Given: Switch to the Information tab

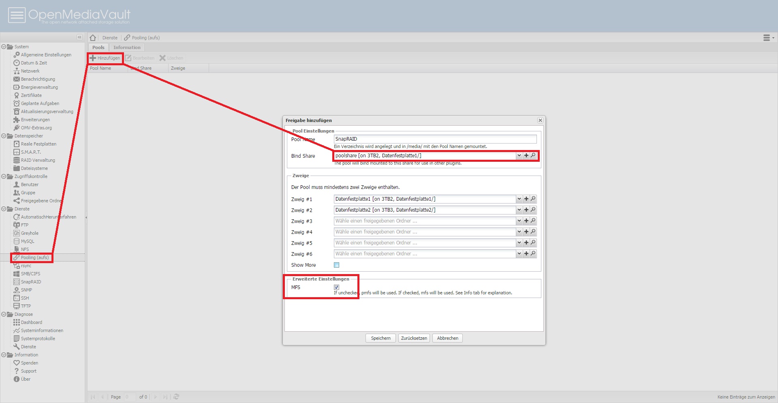Looking at the screenshot, I should click(x=127, y=47).
